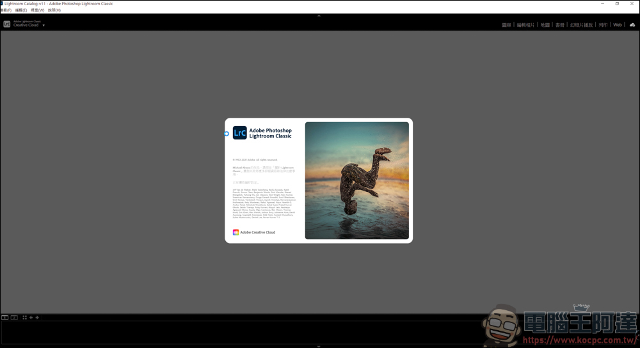This screenshot has height=348, width=640.
Task: Open the 說明(H) menu
Action: pyautogui.click(x=54, y=10)
